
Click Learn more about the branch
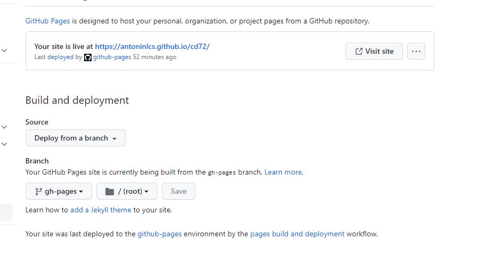tap(283, 172)
